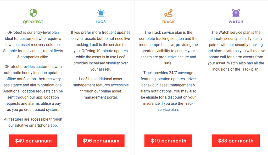Click the orange route Track icon
Viewport: 268px width, 155px height.
pyautogui.click(x=168, y=13)
